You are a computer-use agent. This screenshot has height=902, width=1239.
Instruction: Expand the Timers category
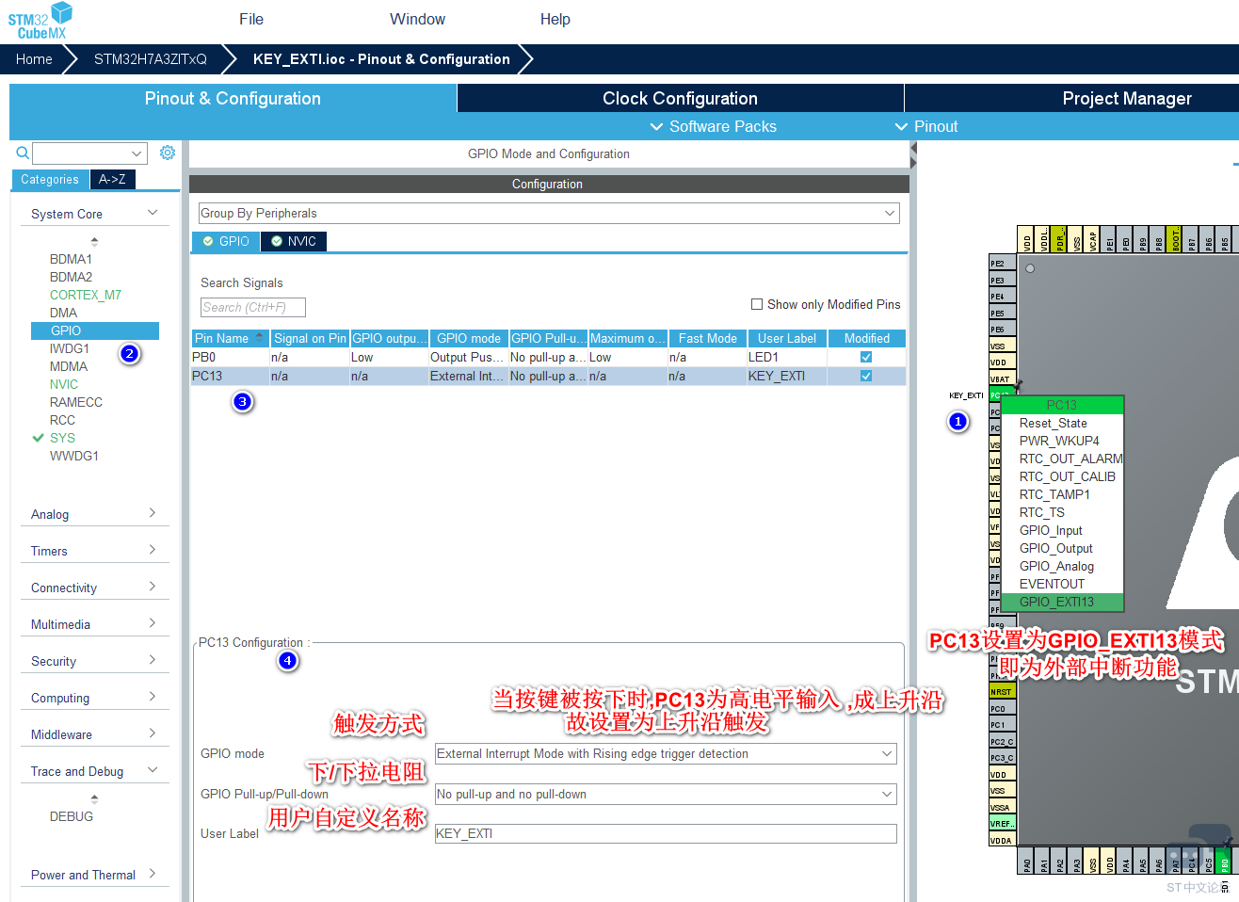click(153, 550)
